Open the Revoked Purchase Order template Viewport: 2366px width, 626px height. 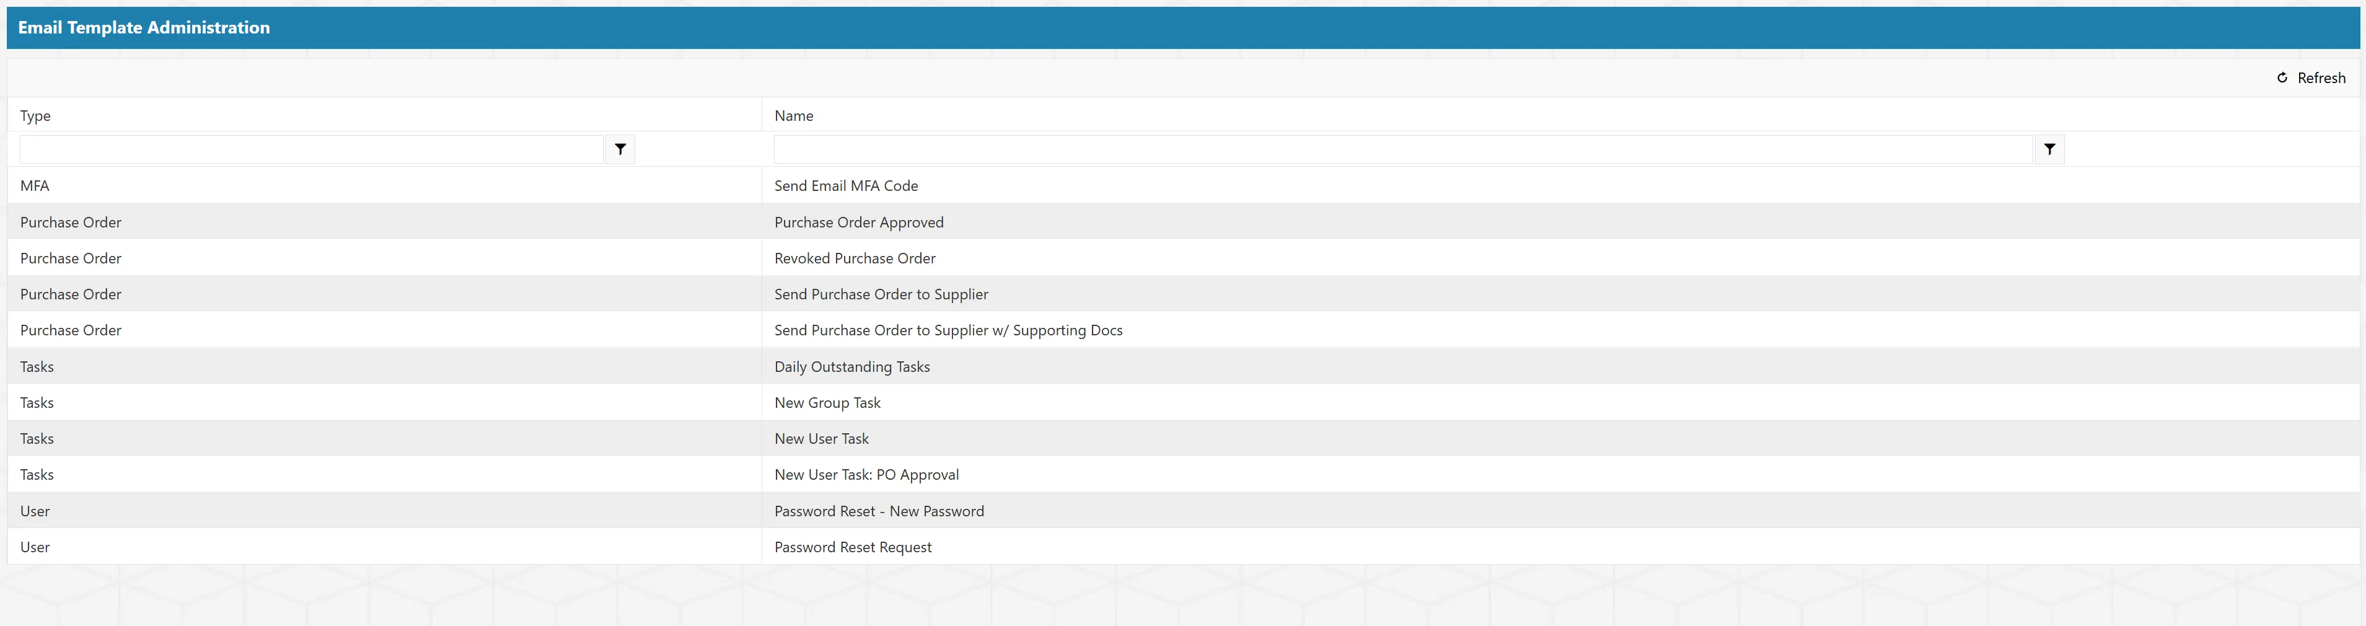click(855, 258)
